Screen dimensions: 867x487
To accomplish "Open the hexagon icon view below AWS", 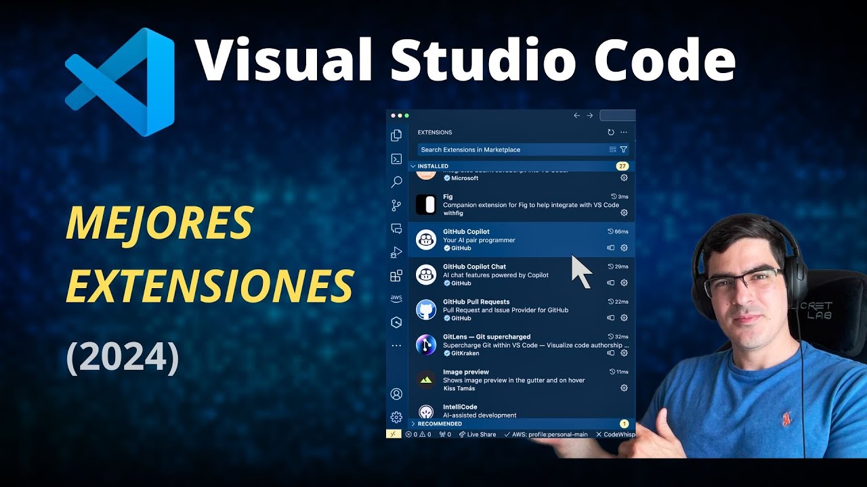I will [x=396, y=322].
